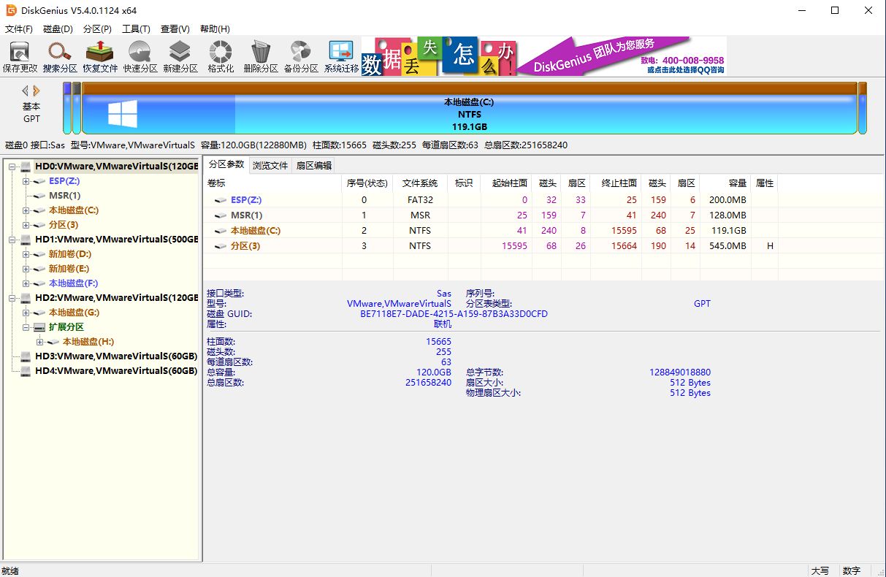This screenshot has width=886, height=577.
Task: Click the 文件系统 column header
Action: 420,183
